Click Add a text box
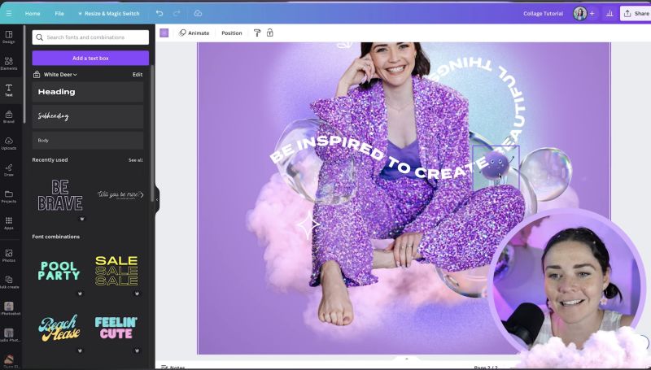651x370 pixels. point(90,58)
